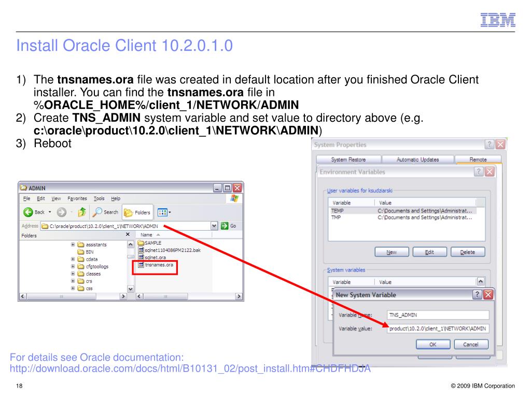Close the Environment Variables dialog
The image size is (531, 398).
pos(490,172)
